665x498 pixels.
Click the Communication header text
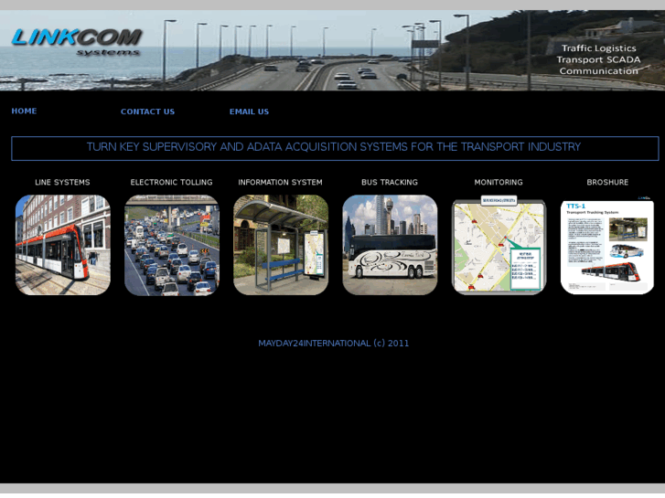(x=599, y=70)
